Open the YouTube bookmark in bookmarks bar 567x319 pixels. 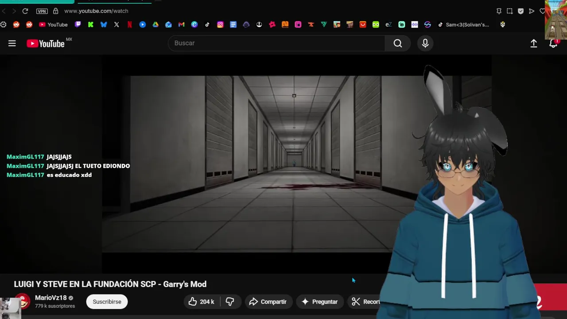53,25
